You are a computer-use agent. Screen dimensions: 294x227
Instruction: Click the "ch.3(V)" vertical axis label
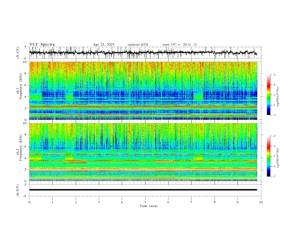point(18,190)
